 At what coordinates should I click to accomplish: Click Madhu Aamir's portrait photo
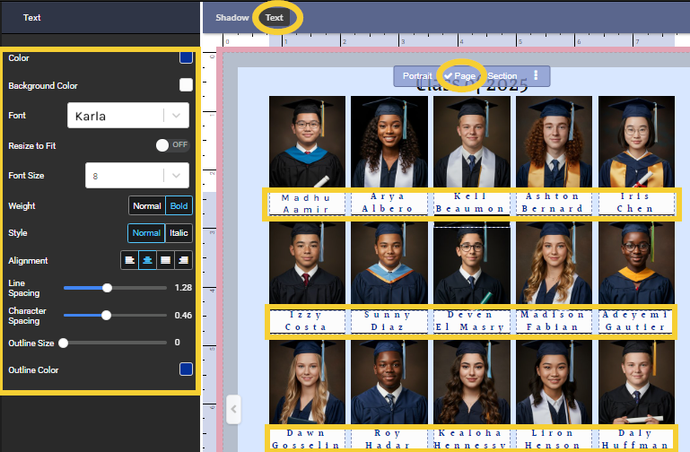[307, 142]
